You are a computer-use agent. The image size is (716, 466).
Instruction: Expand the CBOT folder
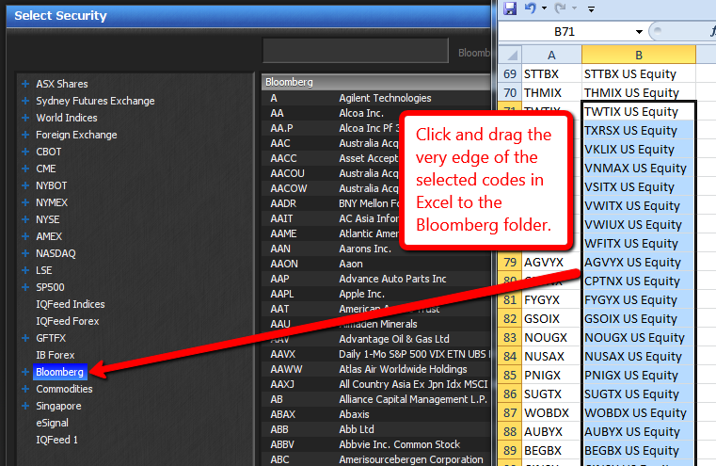point(25,152)
